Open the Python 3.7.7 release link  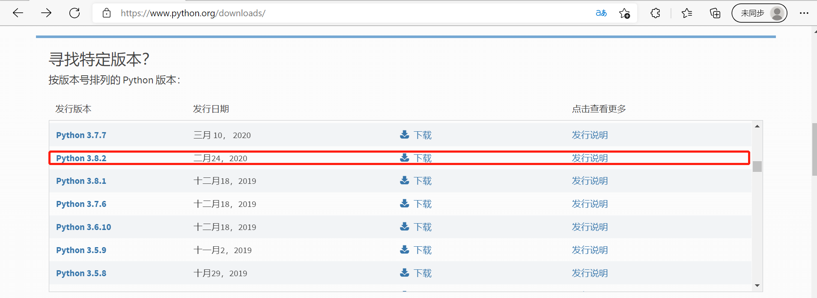click(81, 135)
